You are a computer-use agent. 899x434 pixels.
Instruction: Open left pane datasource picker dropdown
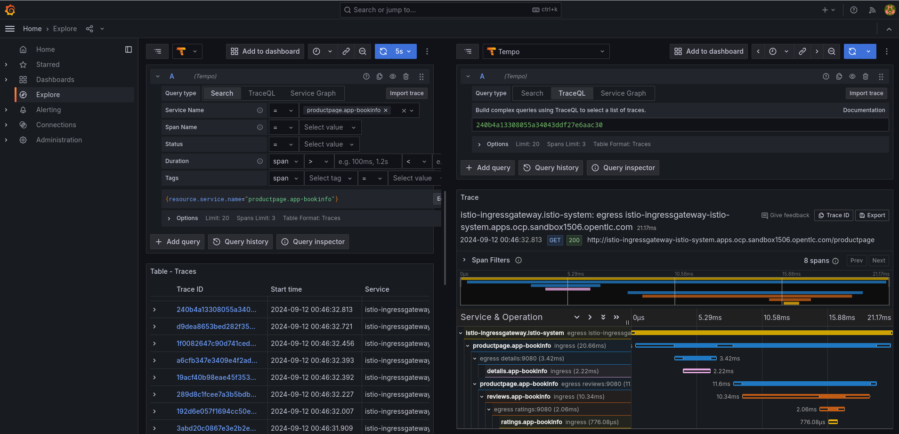click(x=187, y=51)
